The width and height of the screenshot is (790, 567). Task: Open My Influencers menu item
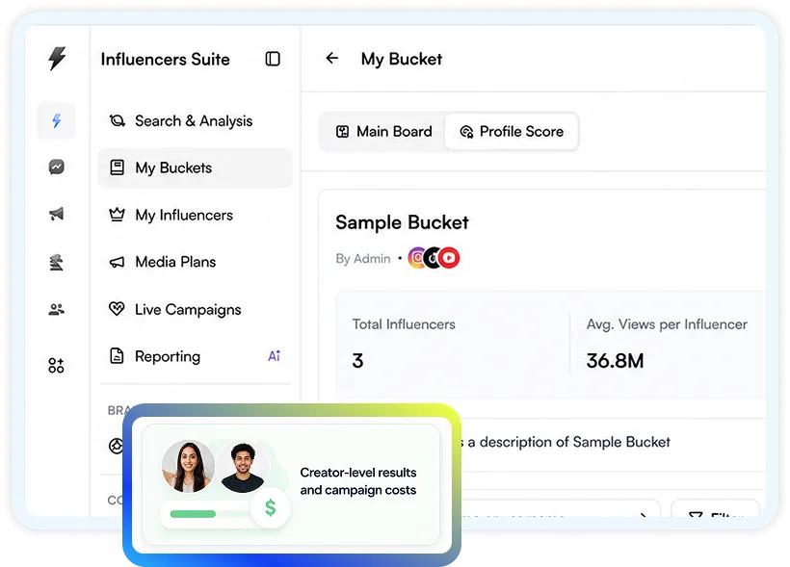[195, 215]
